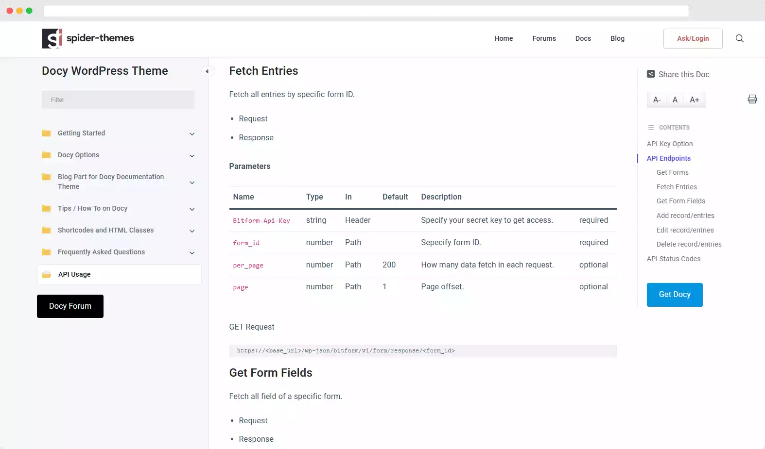Image resolution: width=765 pixels, height=449 pixels.
Task: Open Docy Options in sidebar
Action: (x=78, y=155)
